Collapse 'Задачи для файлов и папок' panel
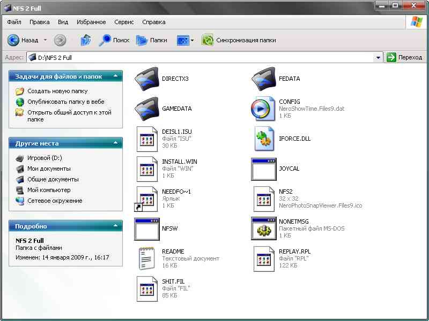Viewport: 429px width, 321px height. [115, 77]
